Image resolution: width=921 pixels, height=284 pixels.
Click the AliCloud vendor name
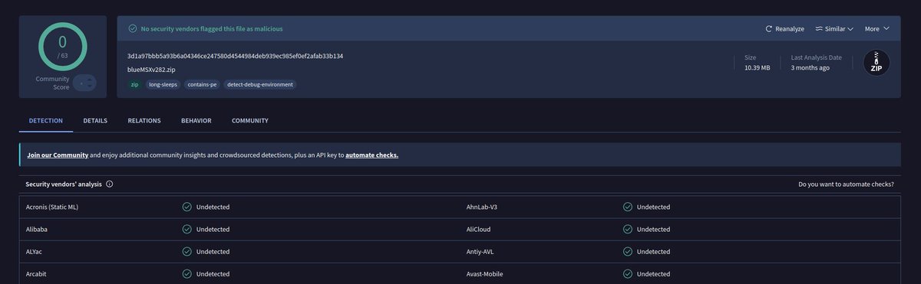479,229
